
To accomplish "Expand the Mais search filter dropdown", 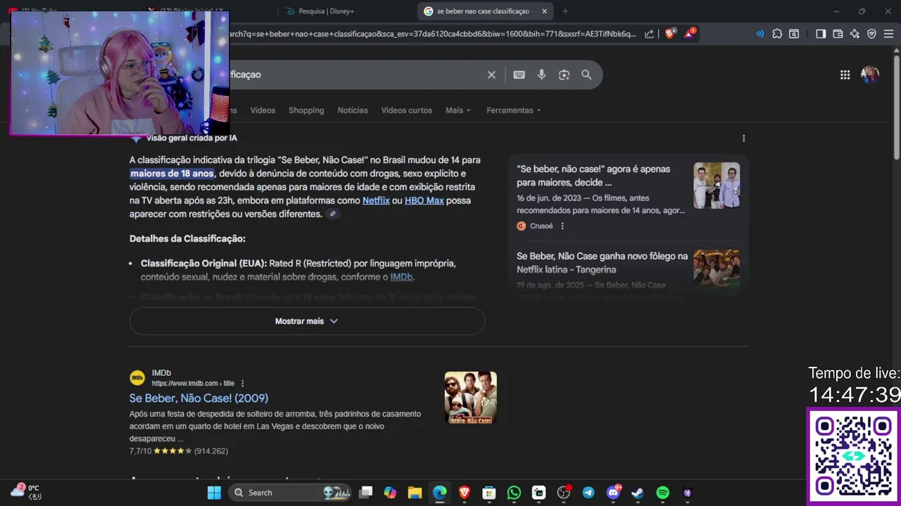I will click(458, 110).
